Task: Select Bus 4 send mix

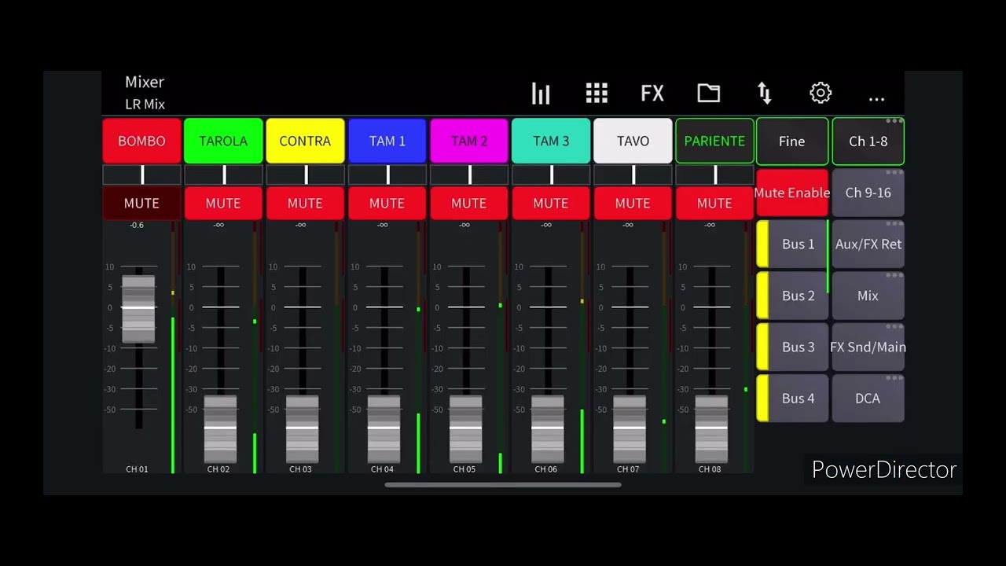Action: click(792, 399)
